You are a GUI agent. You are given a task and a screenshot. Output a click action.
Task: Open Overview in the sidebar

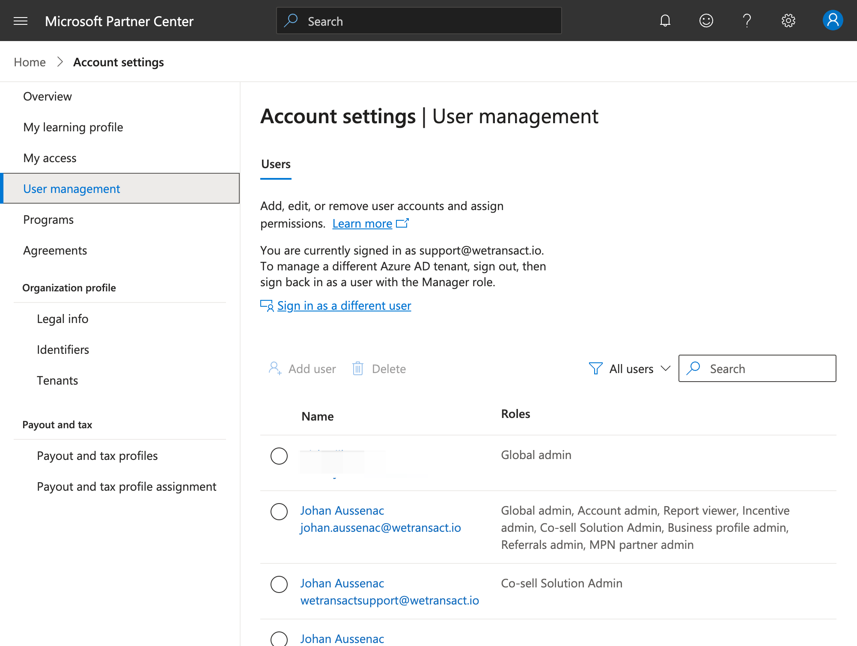48,96
